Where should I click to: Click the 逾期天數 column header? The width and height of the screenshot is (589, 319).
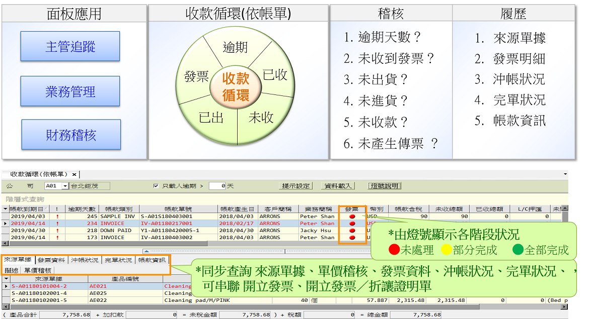coord(82,209)
